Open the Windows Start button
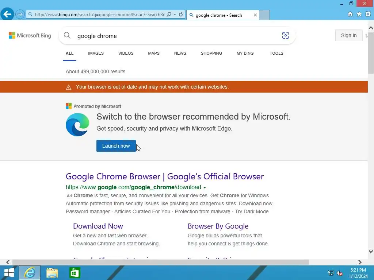The width and height of the screenshot is (374, 280). [x=9, y=273]
